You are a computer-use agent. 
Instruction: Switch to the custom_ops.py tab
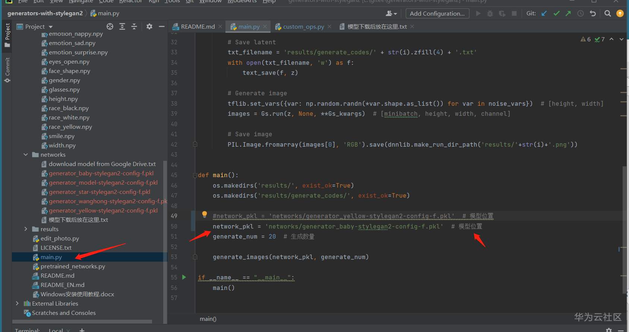[x=303, y=27]
